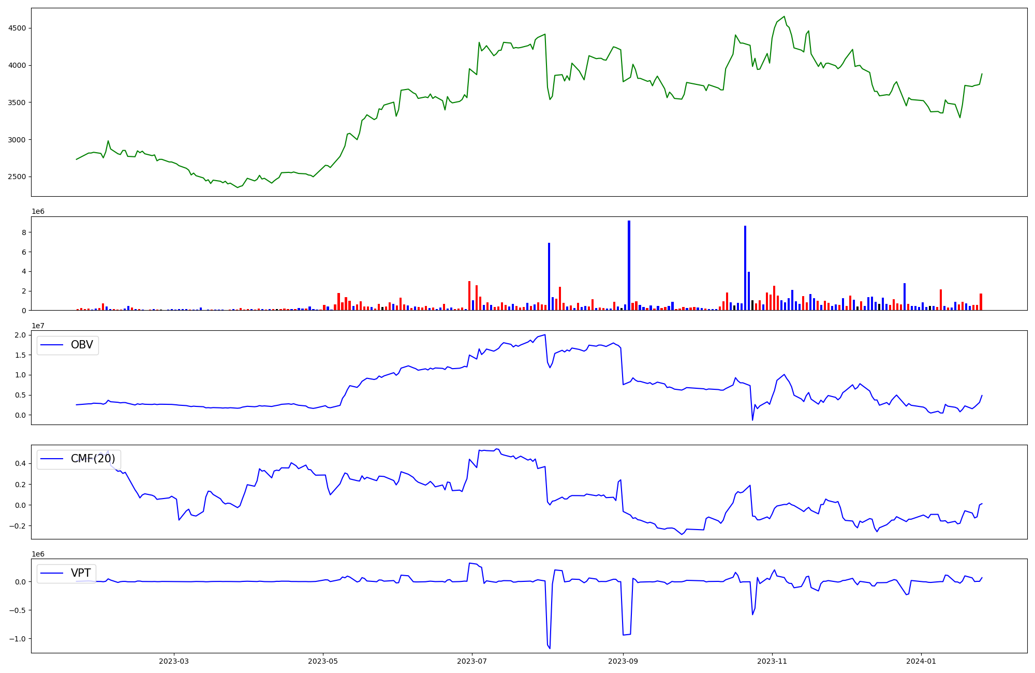
Task: Click the blue line sample in OBV legend
Action: [x=52, y=345]
